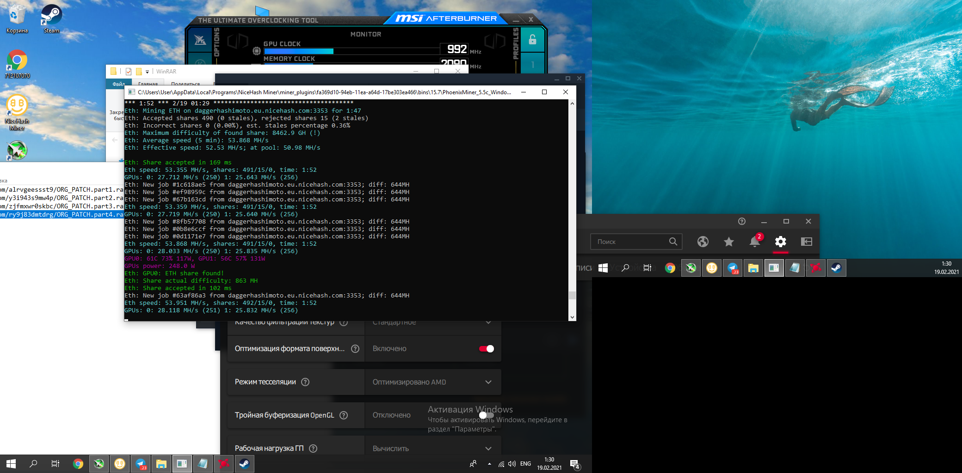
Task: Show hidden icons in the system tray
Action: pyautogui.click(x=489, y=464)
